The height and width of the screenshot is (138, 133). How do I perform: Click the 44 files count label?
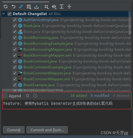[x=55, y=14]
